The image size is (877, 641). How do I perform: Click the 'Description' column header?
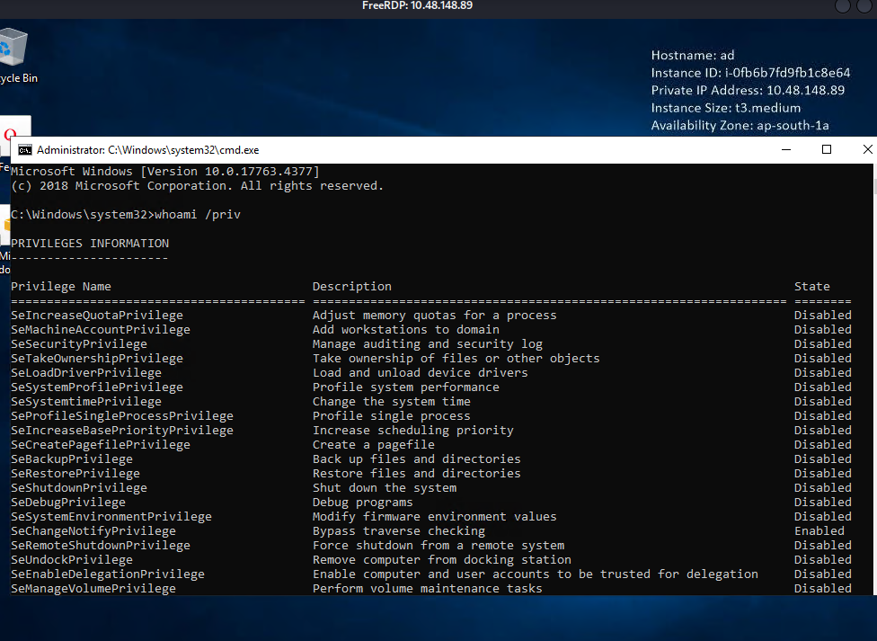click(x=352, y=286)
